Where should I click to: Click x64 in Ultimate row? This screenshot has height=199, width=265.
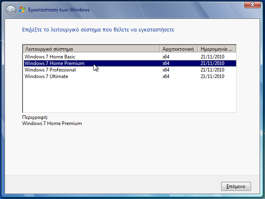click(166, 76)
